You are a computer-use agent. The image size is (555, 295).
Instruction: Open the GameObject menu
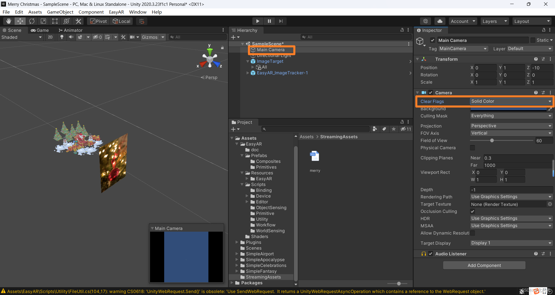60,12
